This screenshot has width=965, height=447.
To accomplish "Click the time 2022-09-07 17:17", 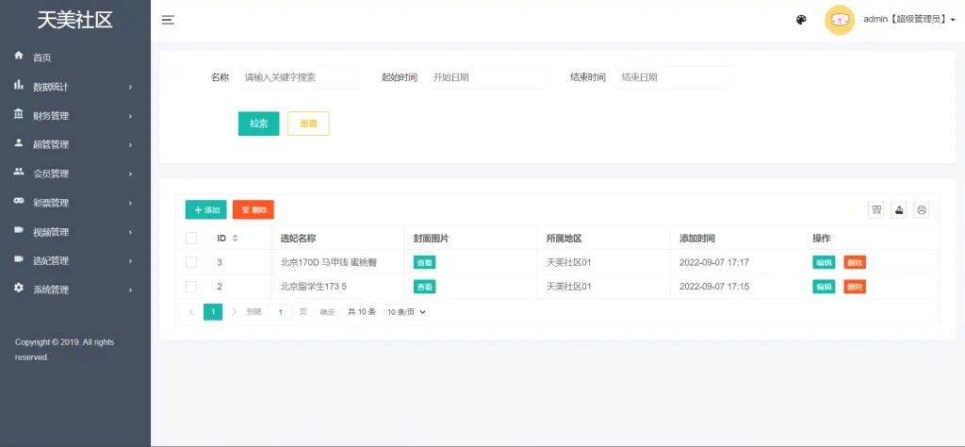I will 714,262.
